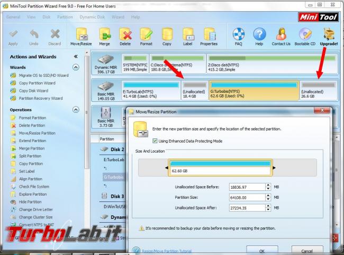Image resolution: width=344 pixels, height=255 pixels.
Task: Increase Unallocated Space After value
Action: coord(268,206)
